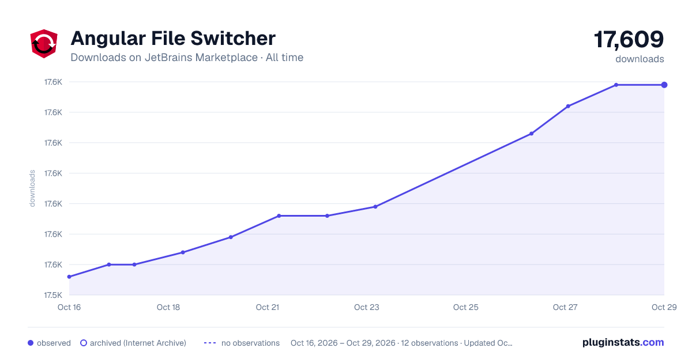Screen dimensions: 692x363
Task: Open the pluginstats.com link
Action: click(x=623, y=342)
